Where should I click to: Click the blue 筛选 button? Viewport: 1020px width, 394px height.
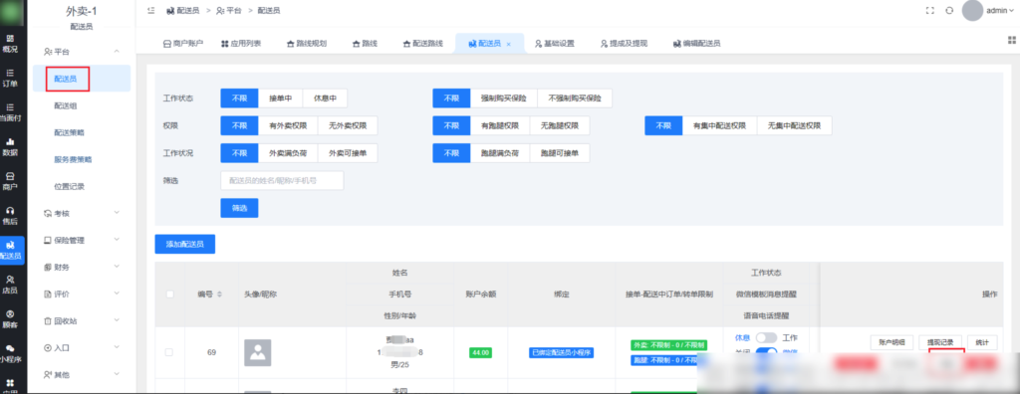[x=239, y=208]
